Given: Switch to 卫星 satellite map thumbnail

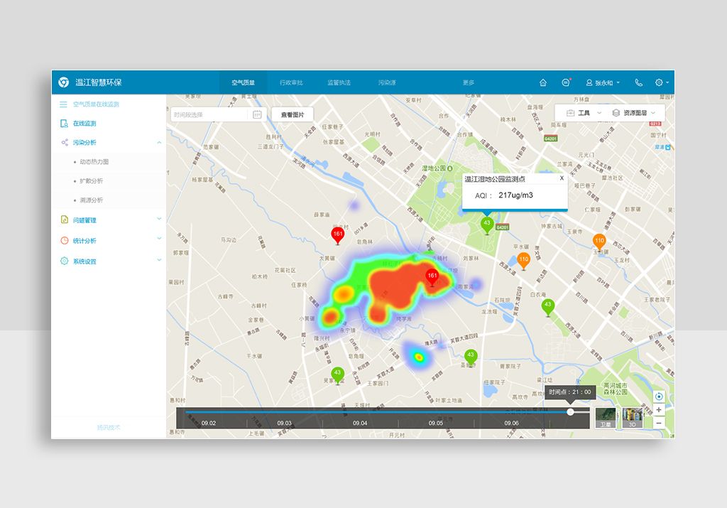Looking at the screenshot, I should click(606, 418).
